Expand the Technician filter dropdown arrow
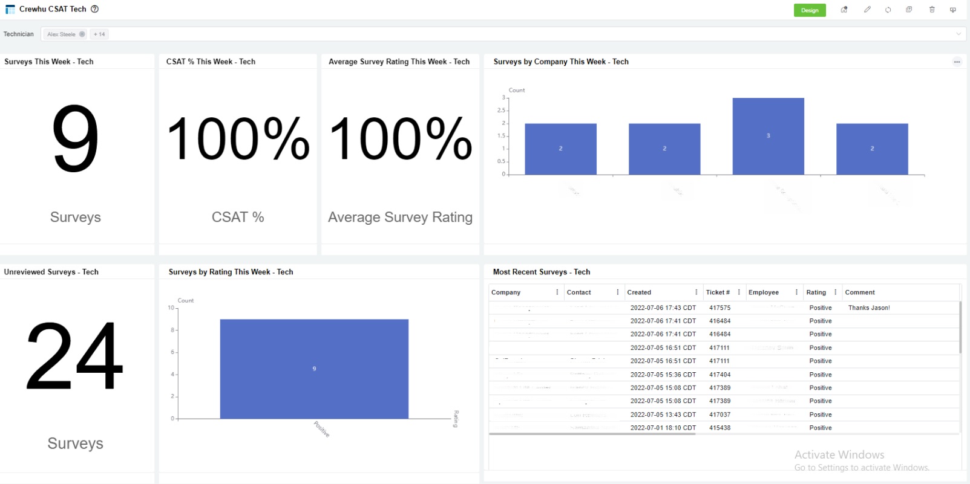 point(959,34)
